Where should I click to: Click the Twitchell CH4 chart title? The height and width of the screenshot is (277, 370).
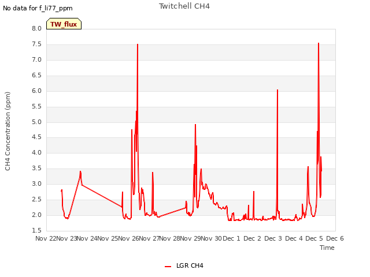[184, 6]
